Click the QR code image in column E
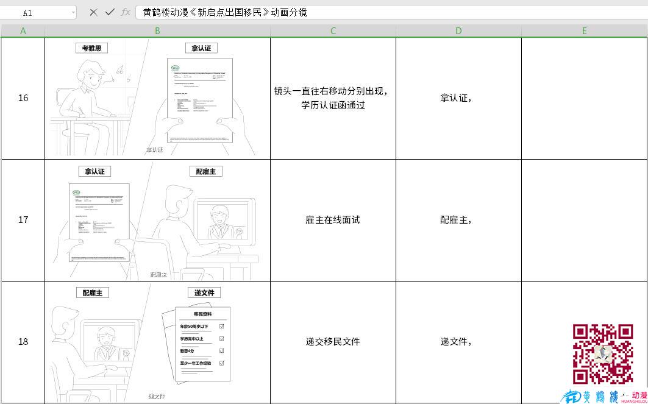 click(603, 355)
